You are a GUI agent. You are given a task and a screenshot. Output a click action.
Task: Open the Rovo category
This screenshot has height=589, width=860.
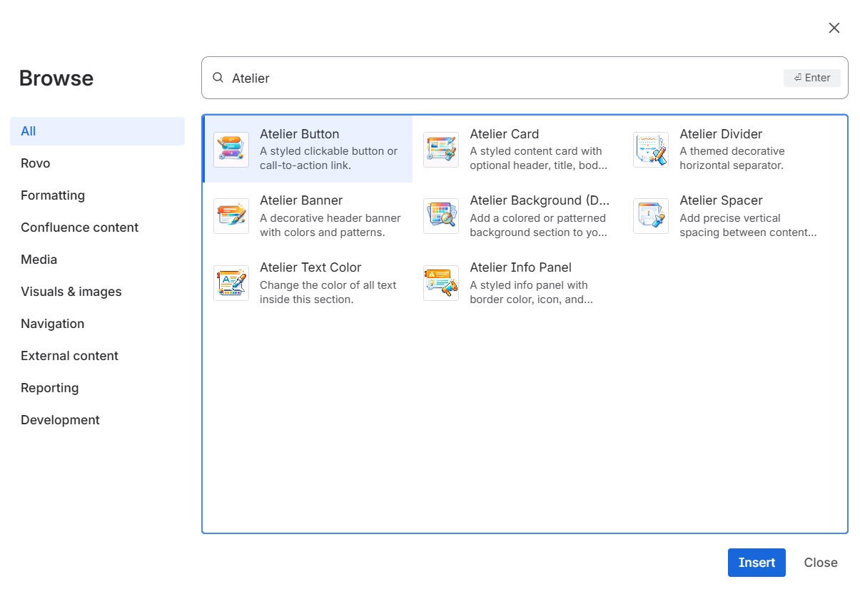tap(36, 163)
